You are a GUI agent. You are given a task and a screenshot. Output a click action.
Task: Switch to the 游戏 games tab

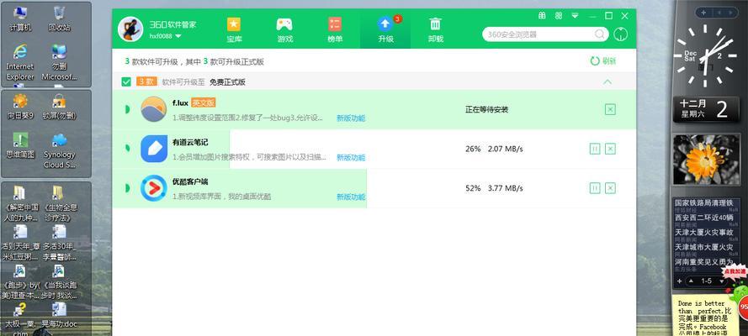click(x=284, y=30)
